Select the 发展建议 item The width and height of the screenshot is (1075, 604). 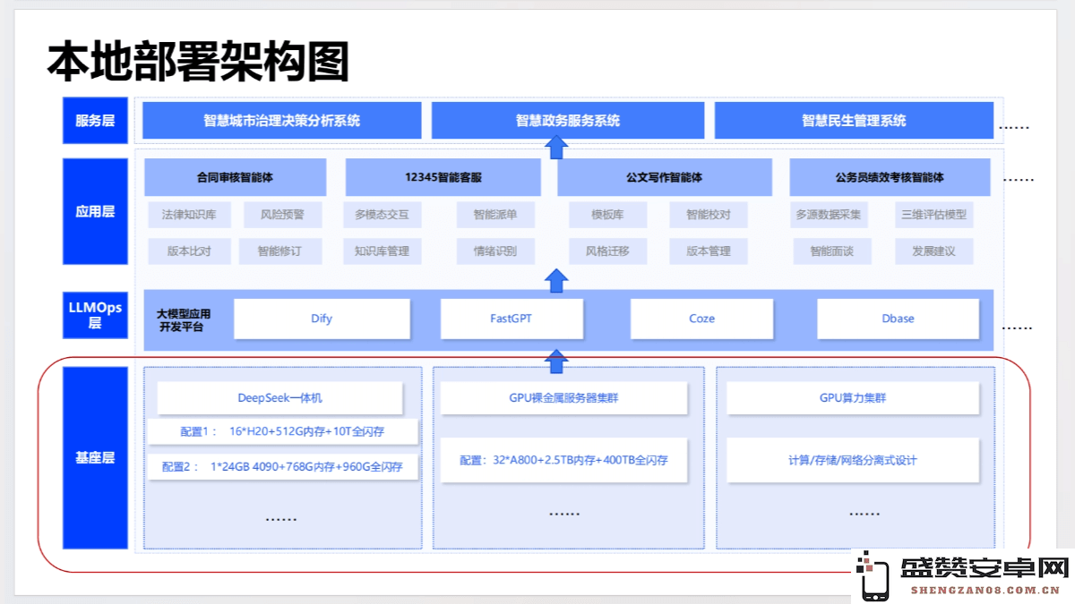pos(933,251)
